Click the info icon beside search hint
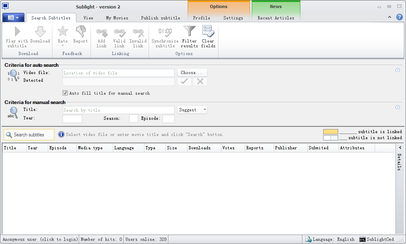The width and height of the screenshot is (406, 244). click(x=61, y=134)
